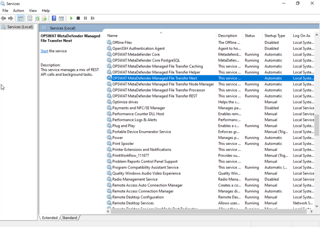Click the horizontal scrollbar left arrow
320x227 pixels.
pos(108,211)
